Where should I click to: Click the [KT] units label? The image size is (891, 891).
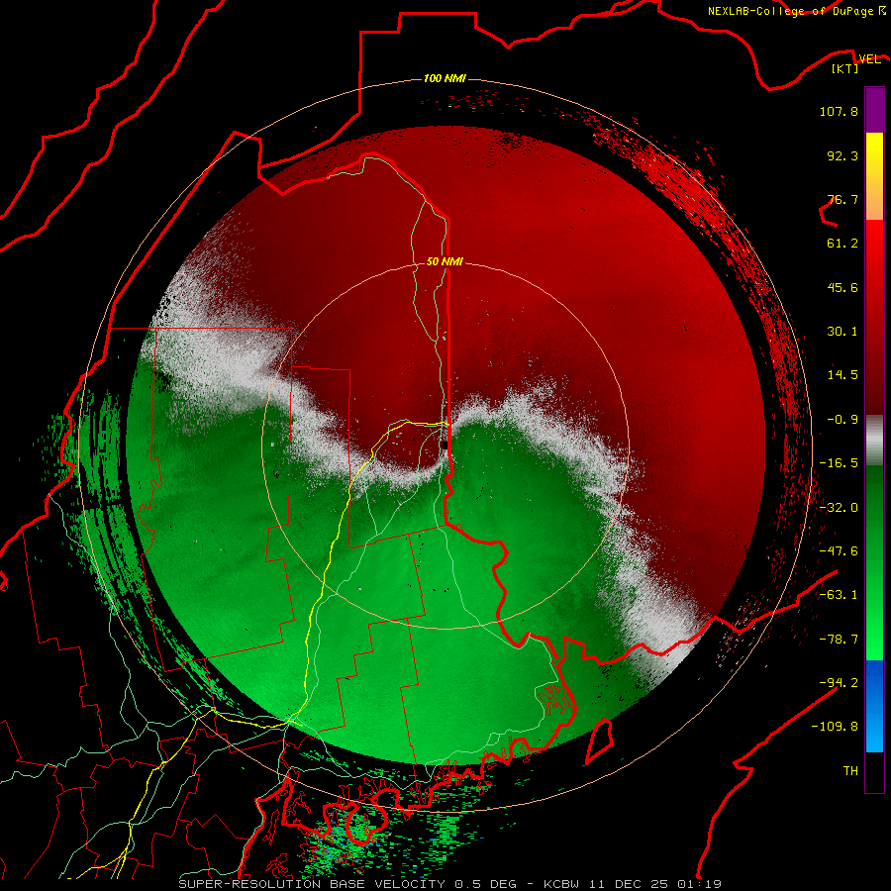[x=845, y=68]
